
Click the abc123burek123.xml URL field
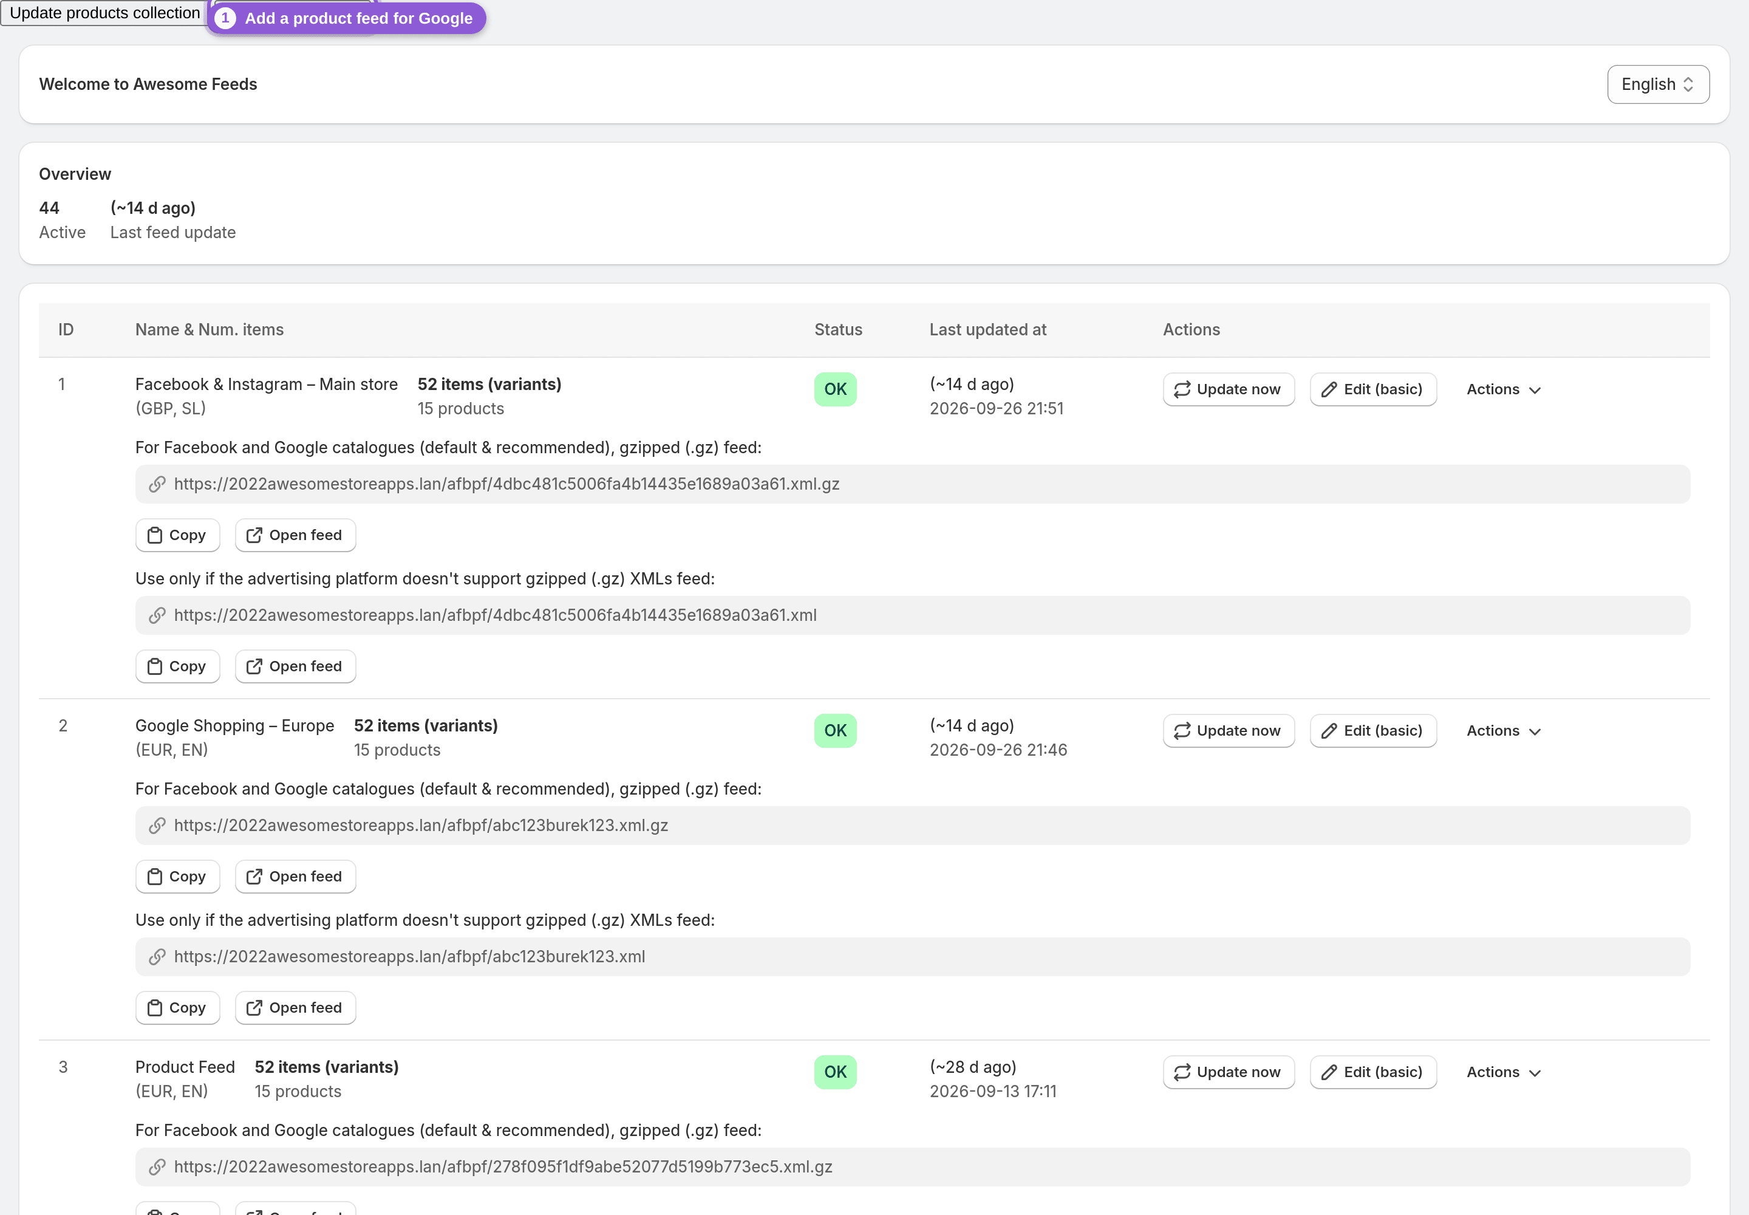913,956
